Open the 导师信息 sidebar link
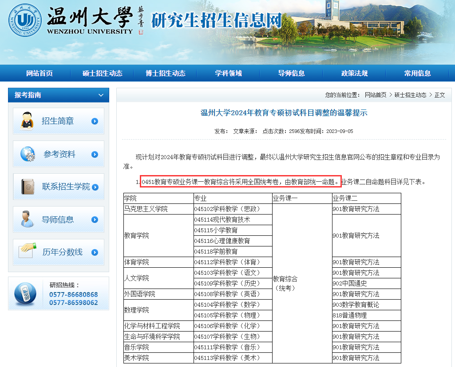This screenshot has width=455, height=367. click(x=58, y=219)
